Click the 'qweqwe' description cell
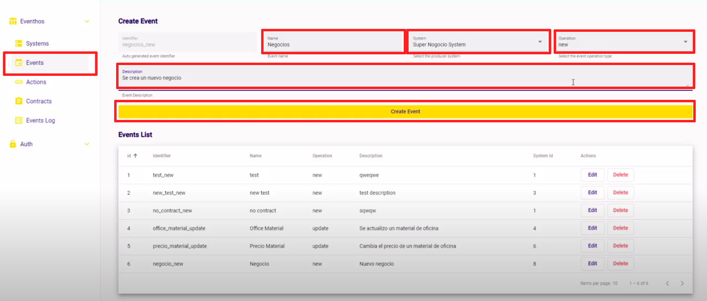 [369, 175]
